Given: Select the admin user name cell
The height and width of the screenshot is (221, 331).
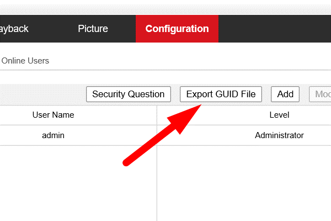Looking at the screenshot, I should coord(53,135).
